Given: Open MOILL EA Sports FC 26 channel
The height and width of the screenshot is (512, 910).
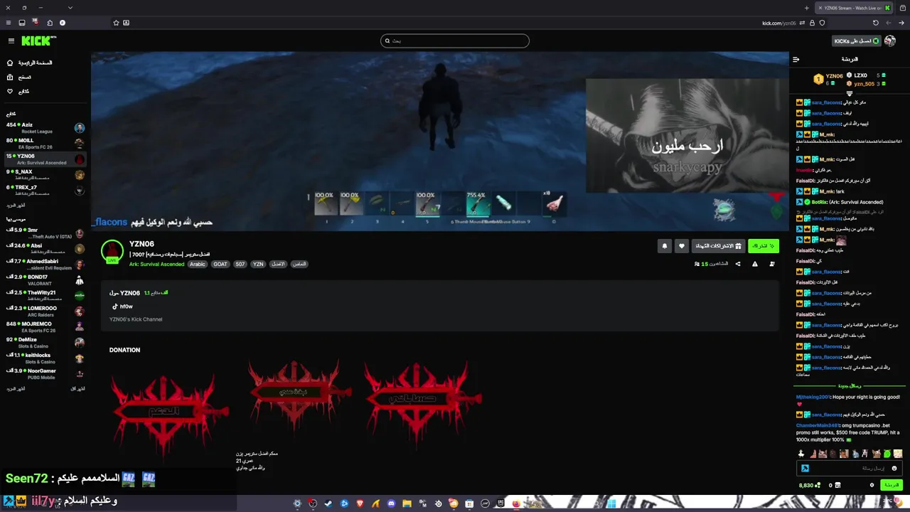Looking at the screenshot, I should pos(45,144).
